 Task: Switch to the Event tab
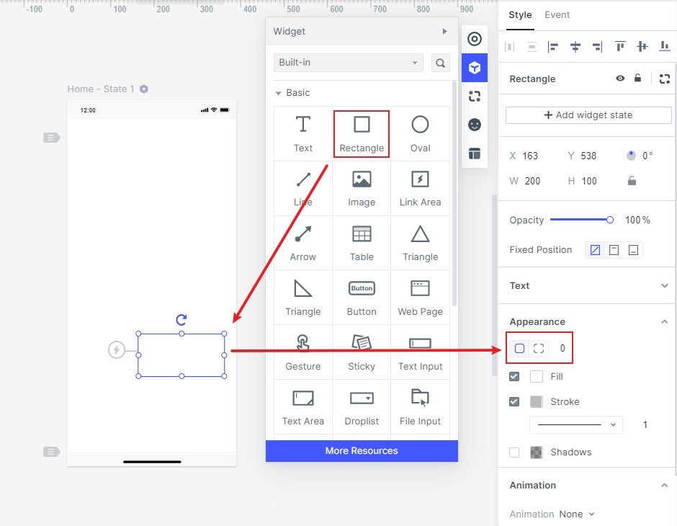[x=557, y=15]
